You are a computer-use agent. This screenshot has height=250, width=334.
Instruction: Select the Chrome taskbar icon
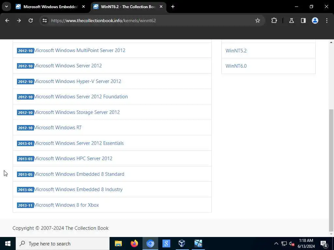150,243
